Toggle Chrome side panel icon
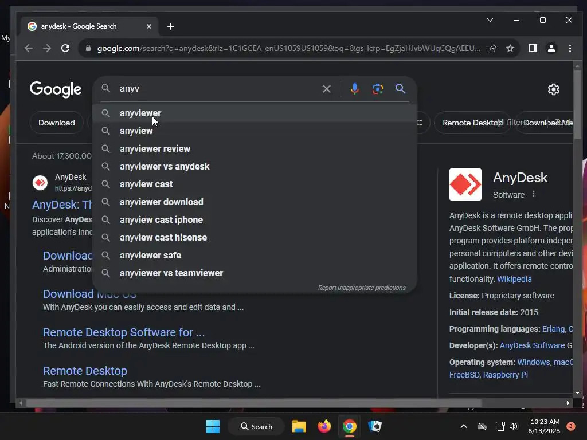Screen dimensions: 587x440 click(533, 48)
